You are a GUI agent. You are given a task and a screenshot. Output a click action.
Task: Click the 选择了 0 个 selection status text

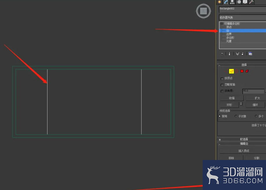[258, 125]
